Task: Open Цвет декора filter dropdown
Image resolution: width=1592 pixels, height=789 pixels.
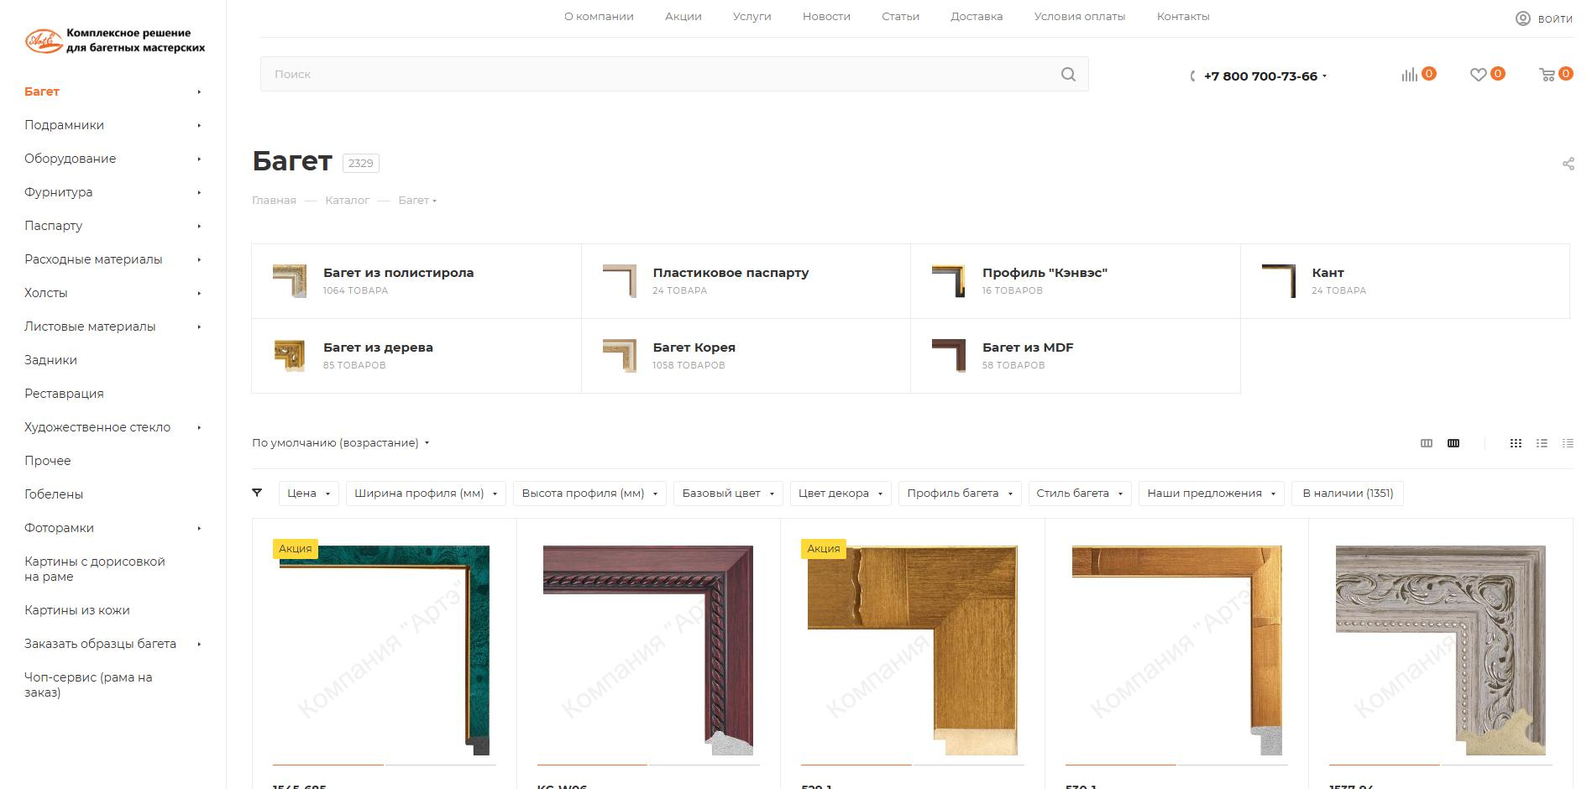Action: [x=841, y=494]
